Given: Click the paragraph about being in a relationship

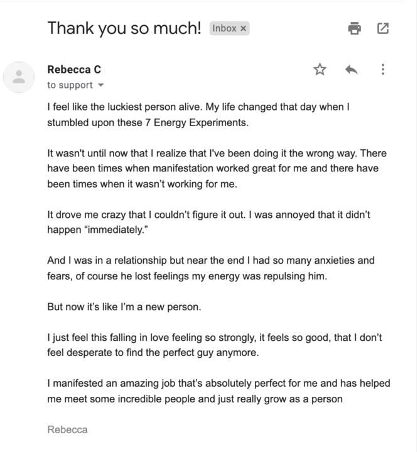Looking at the screenshot, I should click(211, 268).
